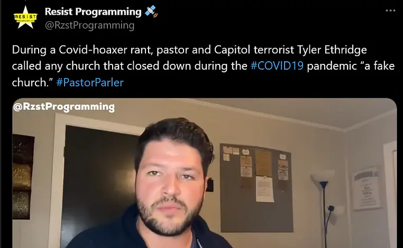Click the gold wall hanging at left
Image resolution: width=403 pixels, height=248 pixels.
coord(23,177)
